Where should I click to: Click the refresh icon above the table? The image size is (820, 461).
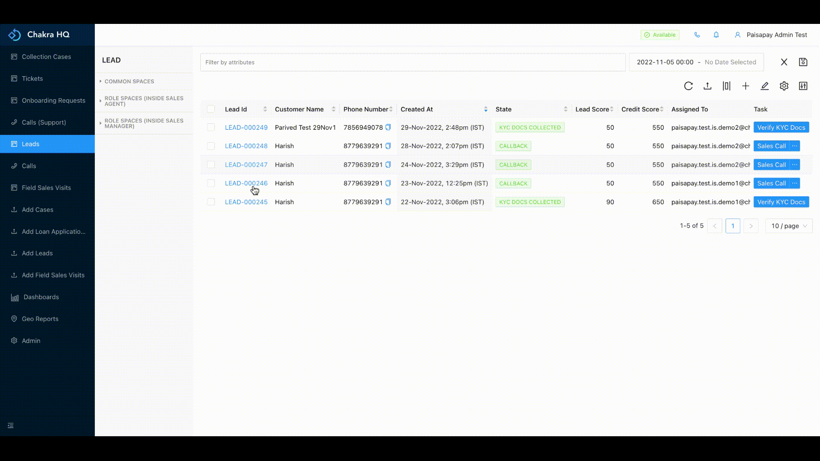click(x=688, y=86)
